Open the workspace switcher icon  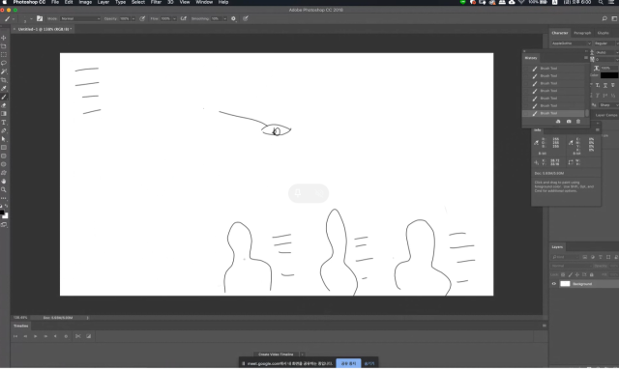click(x=614, y=18)
